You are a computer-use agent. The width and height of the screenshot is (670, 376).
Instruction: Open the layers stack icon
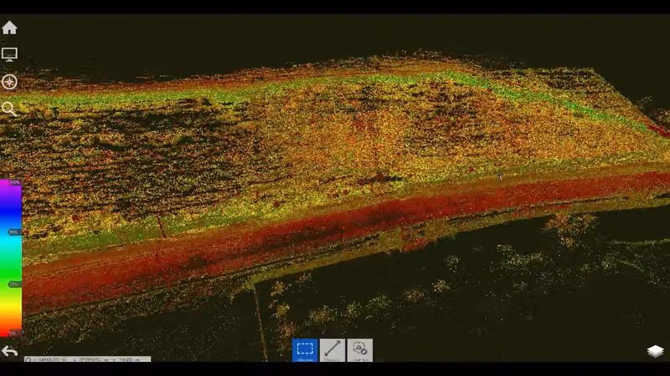tap(655, 351)
